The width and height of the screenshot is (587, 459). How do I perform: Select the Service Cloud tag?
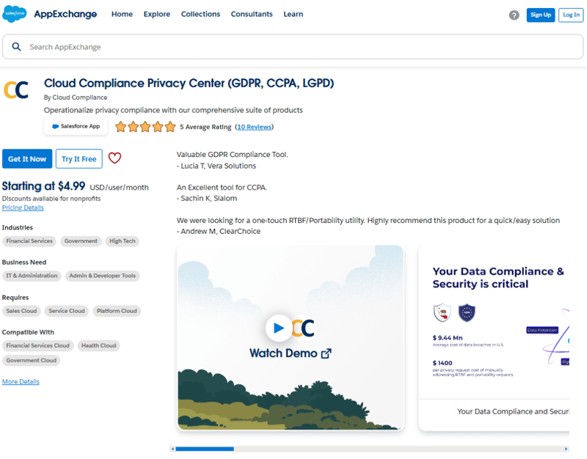click(67, 311)
